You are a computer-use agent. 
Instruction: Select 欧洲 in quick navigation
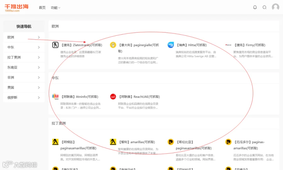click(24, 37)
